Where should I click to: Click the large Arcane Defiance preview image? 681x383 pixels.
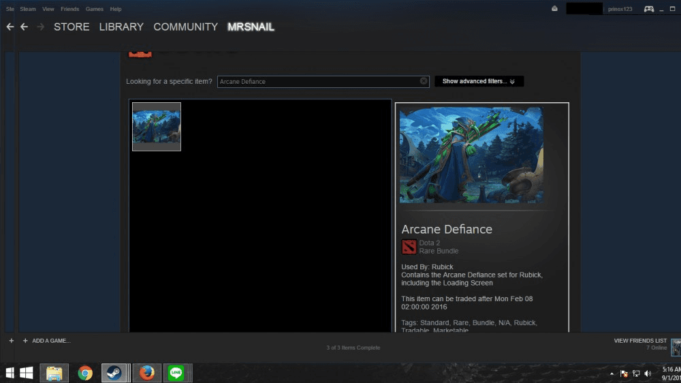click(471, 155)
